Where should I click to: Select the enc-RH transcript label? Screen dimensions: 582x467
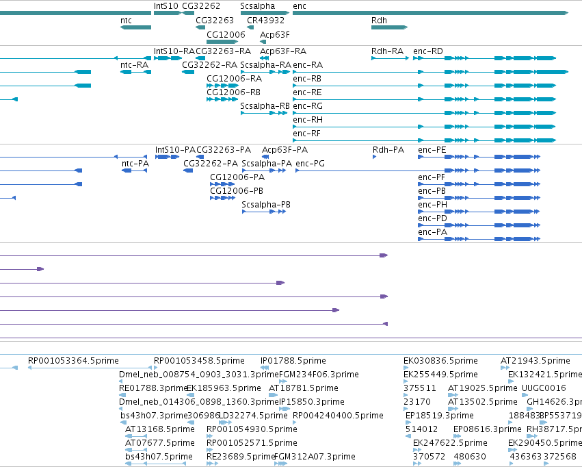click(x=308, y=120)
